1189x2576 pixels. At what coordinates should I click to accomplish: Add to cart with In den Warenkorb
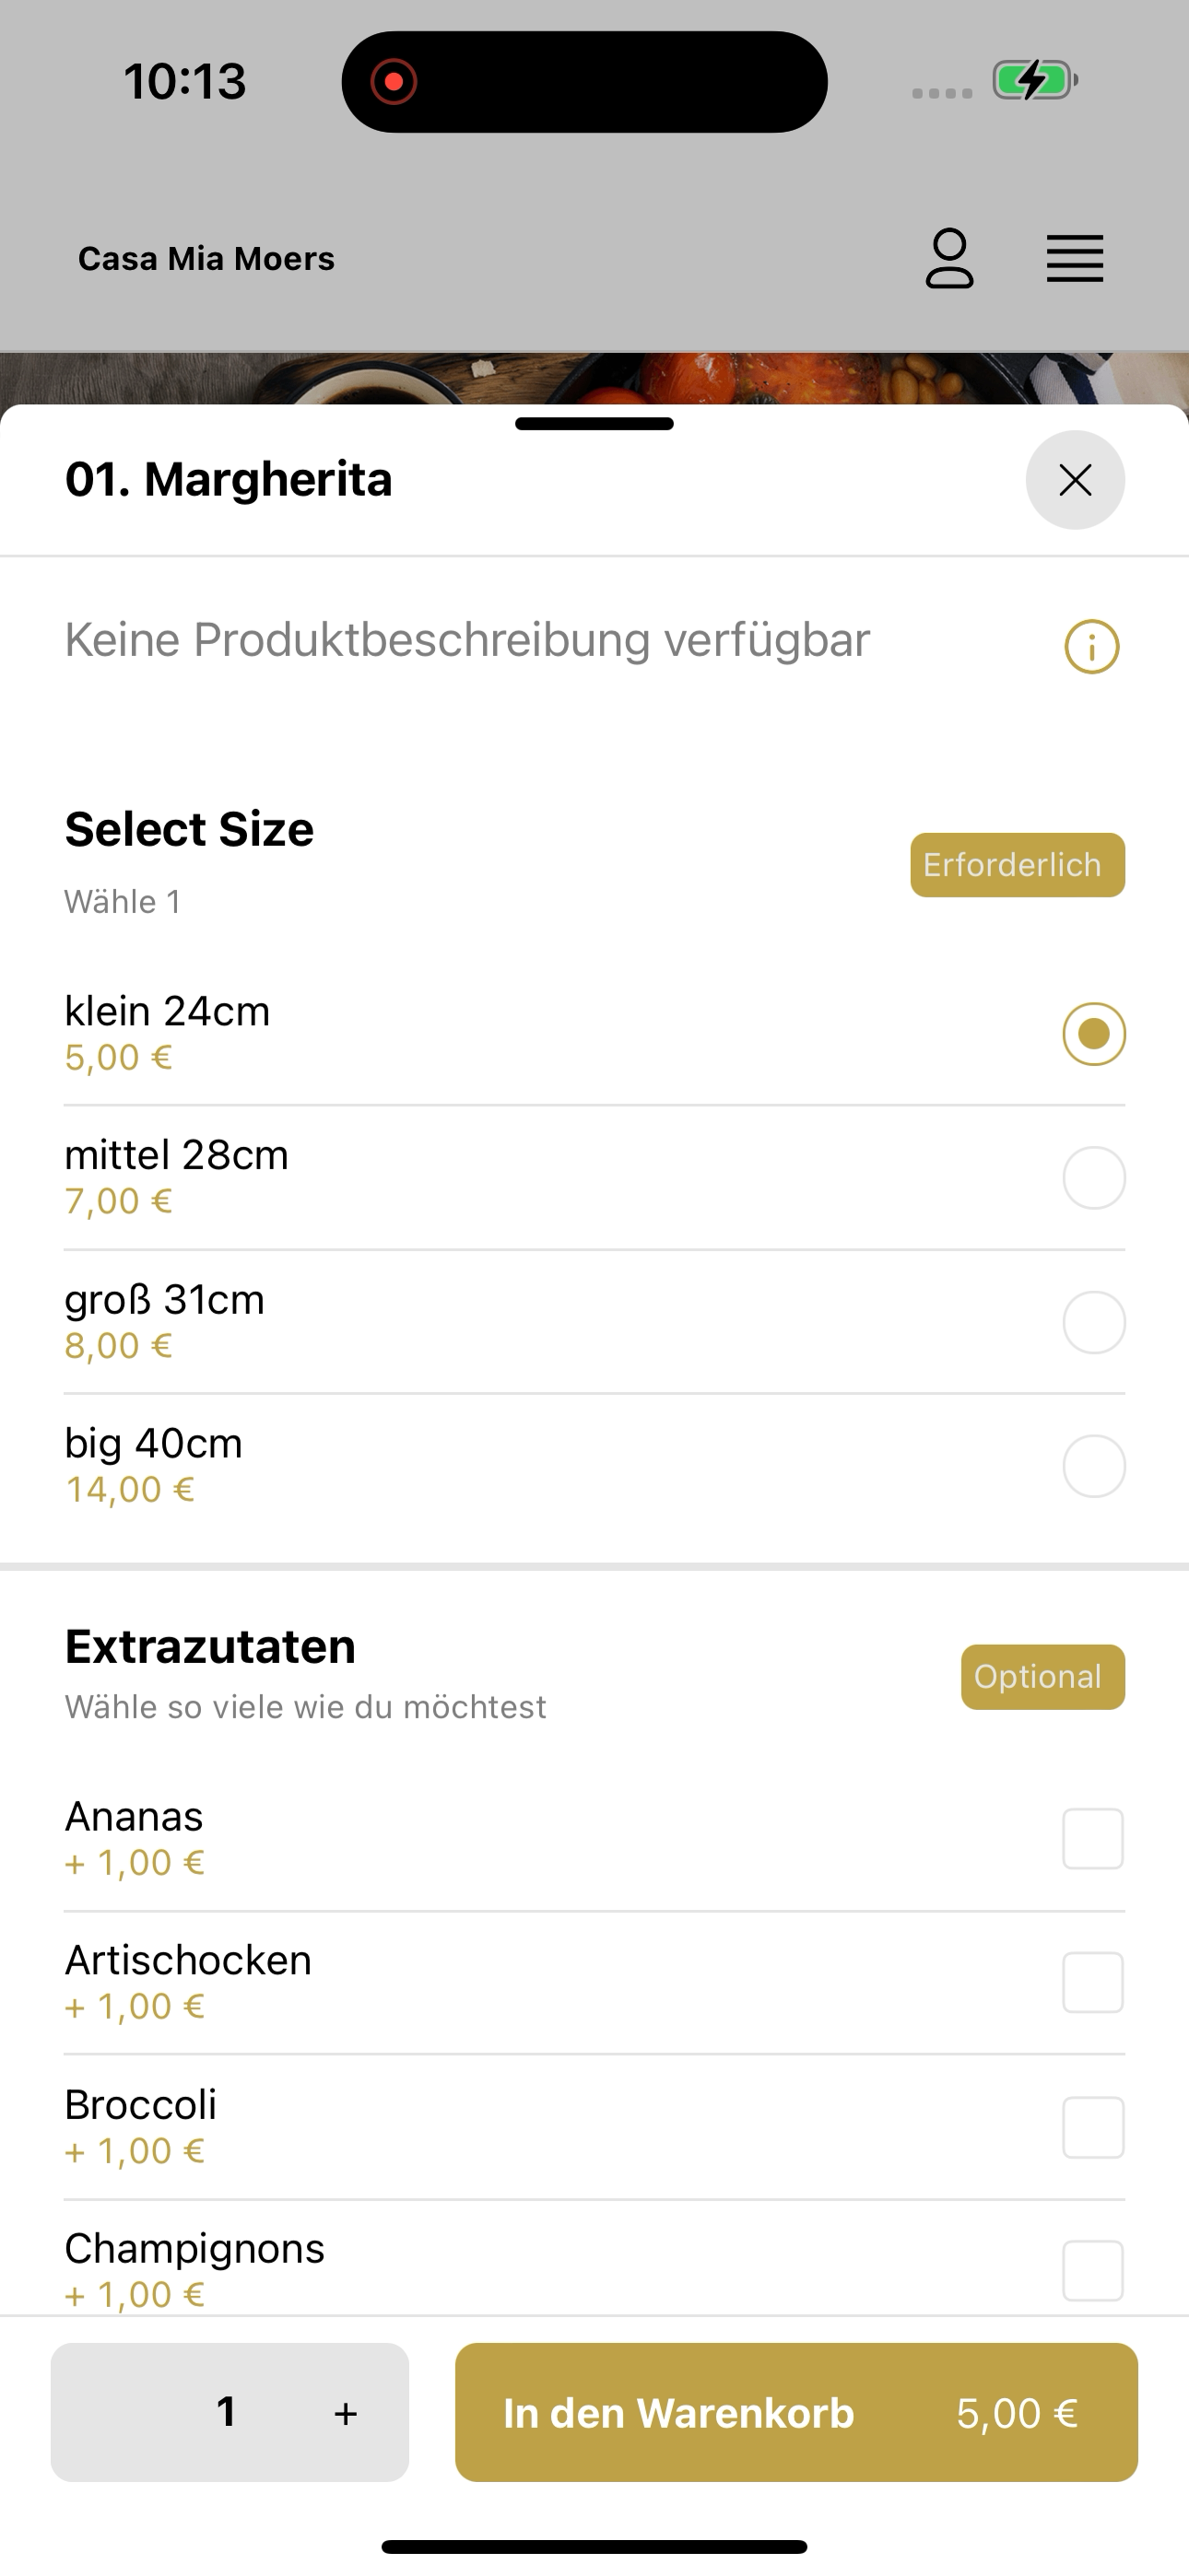(x=796, y=2412)
